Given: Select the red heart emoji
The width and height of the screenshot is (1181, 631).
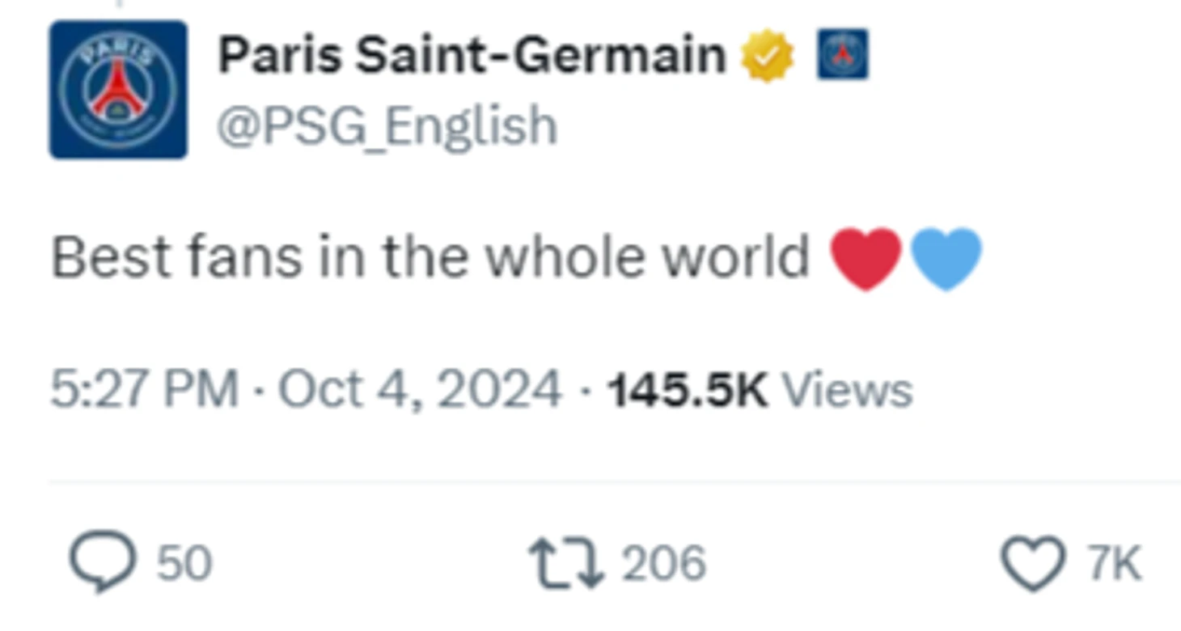Looking at the screenshot, I should (866, 259).
